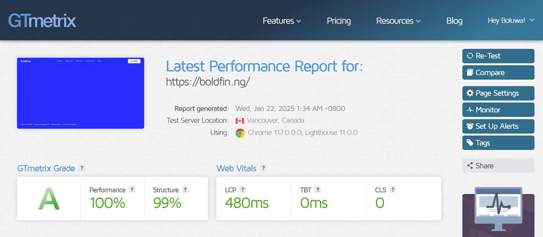Click the Canada flag icon

[x=240, y=120]
